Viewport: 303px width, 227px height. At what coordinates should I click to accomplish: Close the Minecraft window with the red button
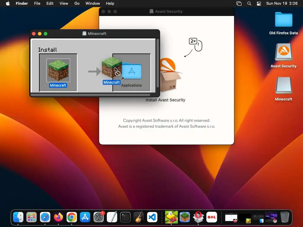click(34, 34)
